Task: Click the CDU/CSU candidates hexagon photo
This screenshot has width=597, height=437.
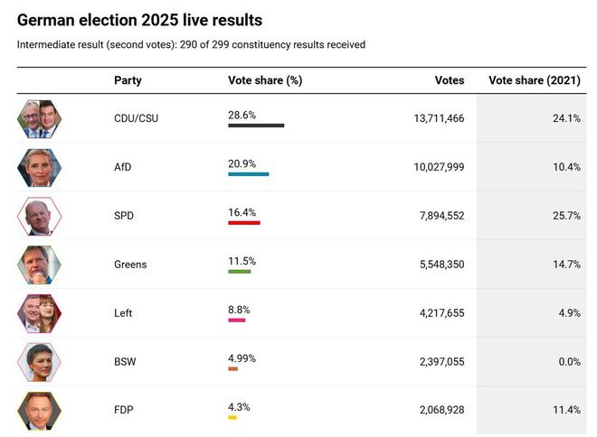Action: coord(39,118)
